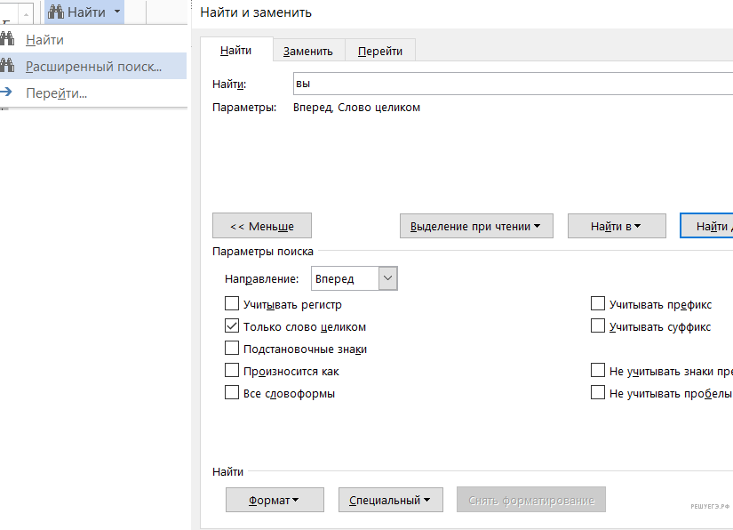This screenshot has height=530, width=733.
Task: Enable Подстановочные знаки checkbox
Action: (232, 349)
